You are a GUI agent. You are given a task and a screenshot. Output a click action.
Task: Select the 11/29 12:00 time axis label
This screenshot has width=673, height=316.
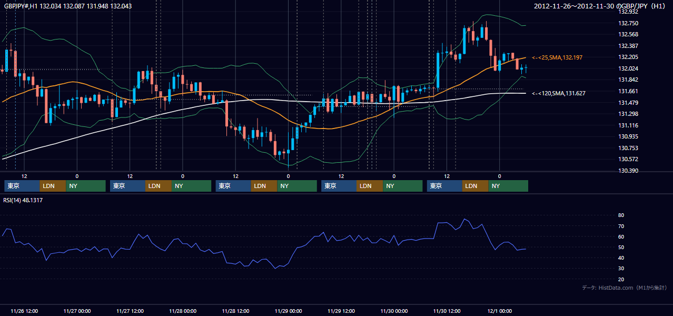tap(341, 311)
